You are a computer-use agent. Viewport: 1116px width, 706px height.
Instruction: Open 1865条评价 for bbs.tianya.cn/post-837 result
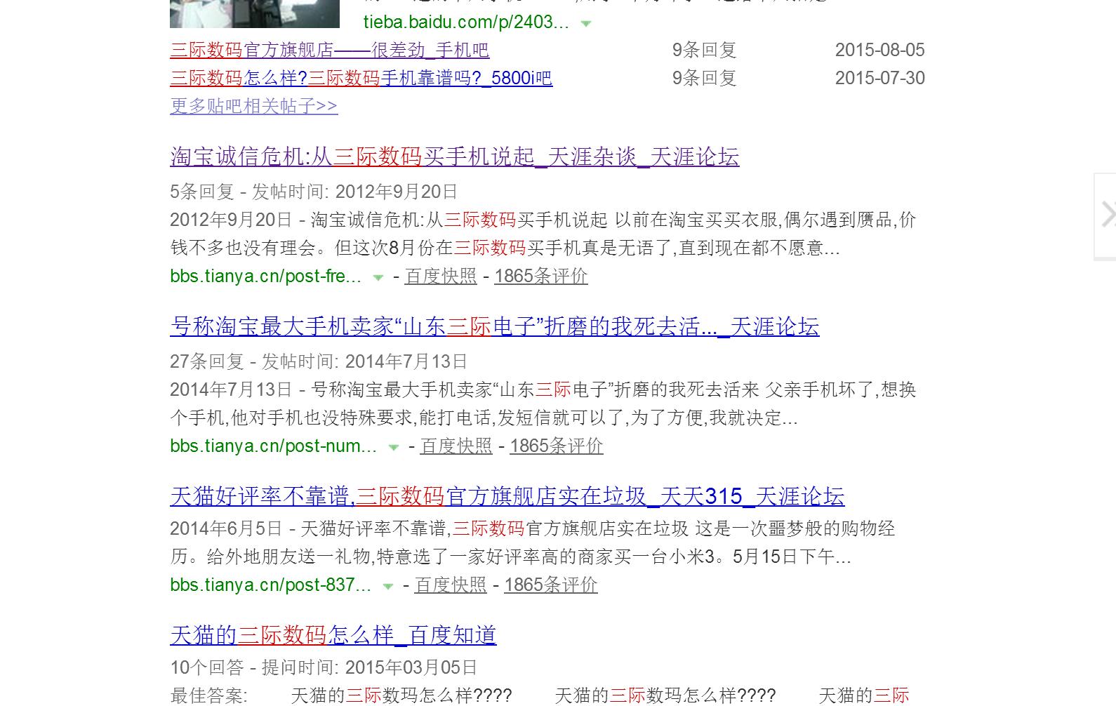pyautogui.click(x=551, y=585)
